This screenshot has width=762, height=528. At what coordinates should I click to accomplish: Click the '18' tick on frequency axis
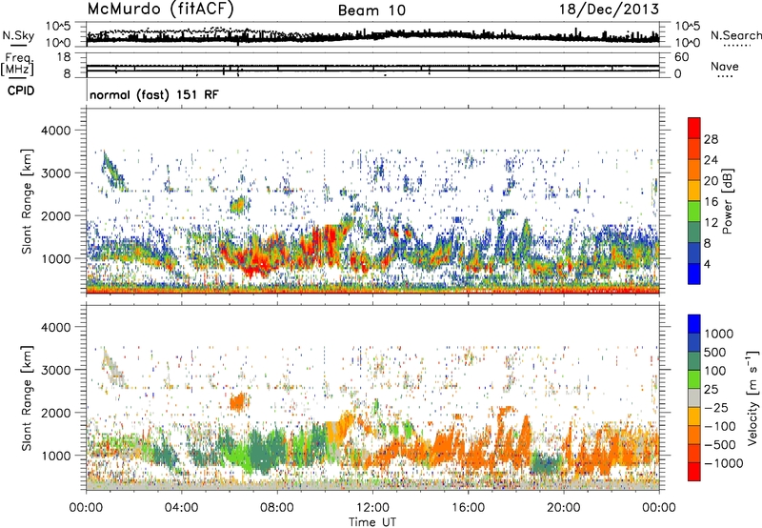(x=64, y=57)
